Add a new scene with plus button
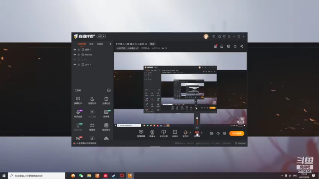319x179 pixels. coord(110,44)
